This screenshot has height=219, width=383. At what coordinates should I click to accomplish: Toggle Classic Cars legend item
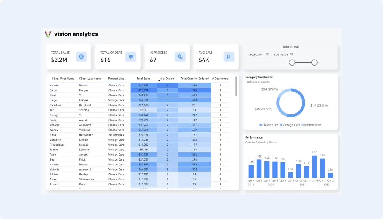[x=269, y=125]
